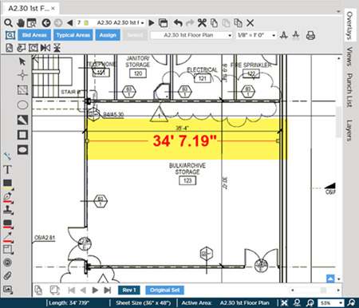Click the paste-special icon before the X
The image size is (359, 308).
[238, 23]
